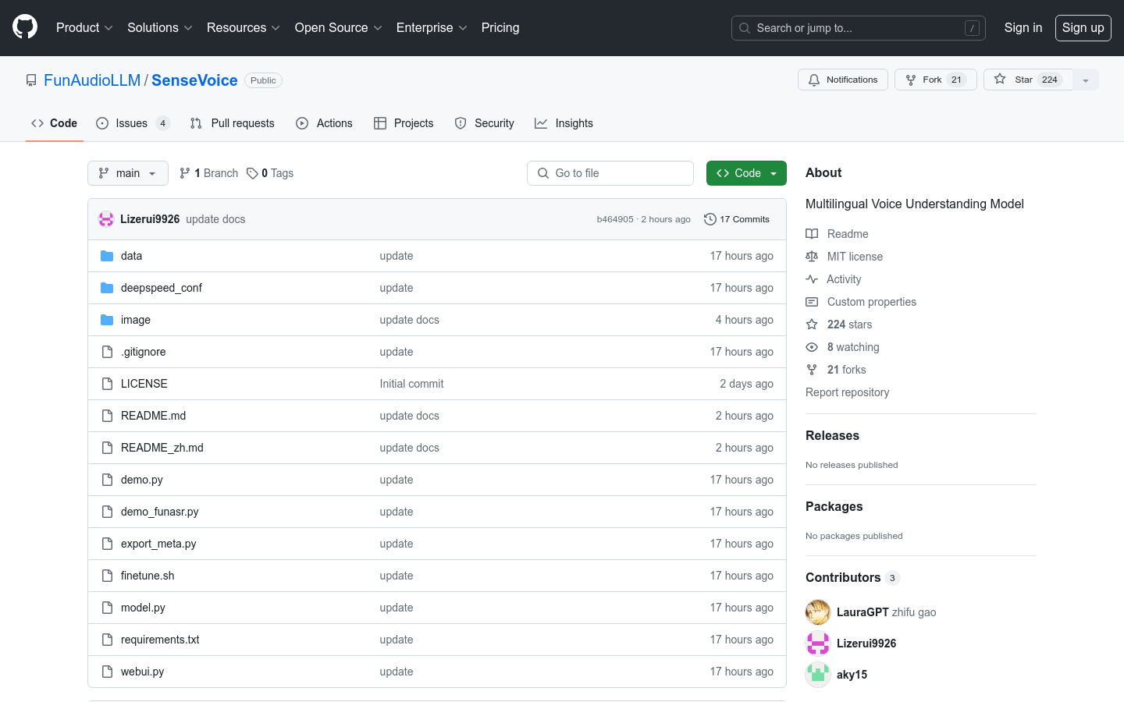Open the finetune.sh file
The height and width of the screenshot is (702, 1124).
coord(148,576)
